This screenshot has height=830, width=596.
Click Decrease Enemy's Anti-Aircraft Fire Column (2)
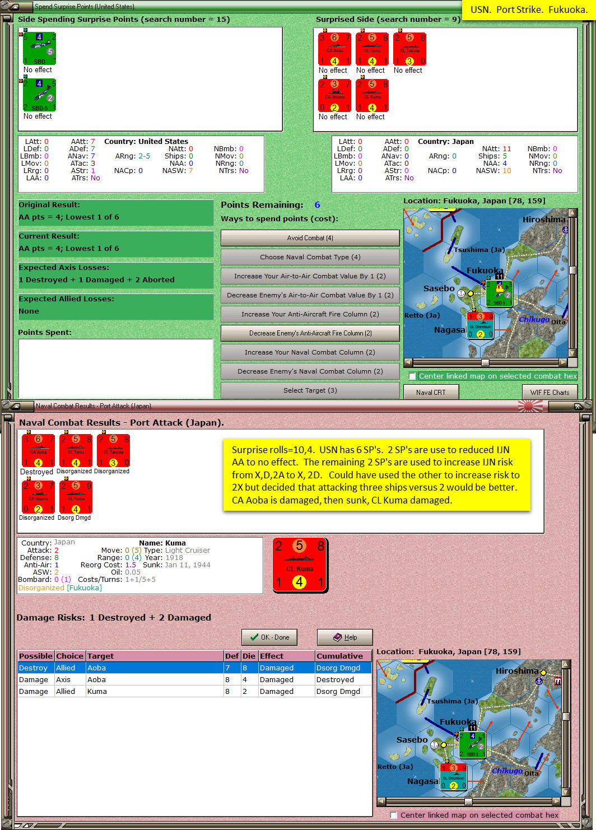tap(310, 333)
